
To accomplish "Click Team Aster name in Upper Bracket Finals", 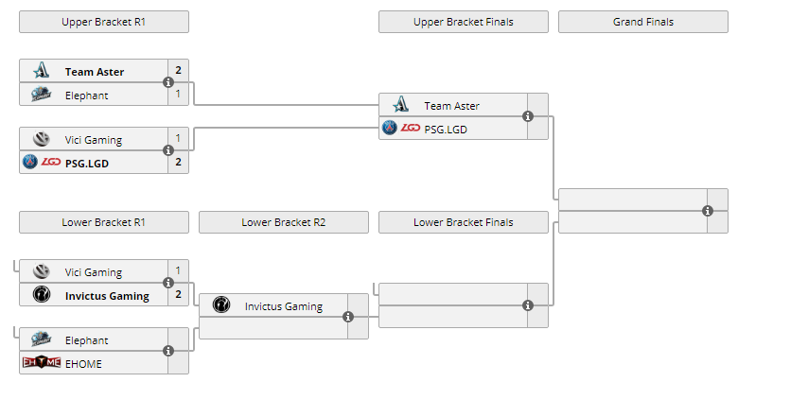I will [x=451, y=106].
